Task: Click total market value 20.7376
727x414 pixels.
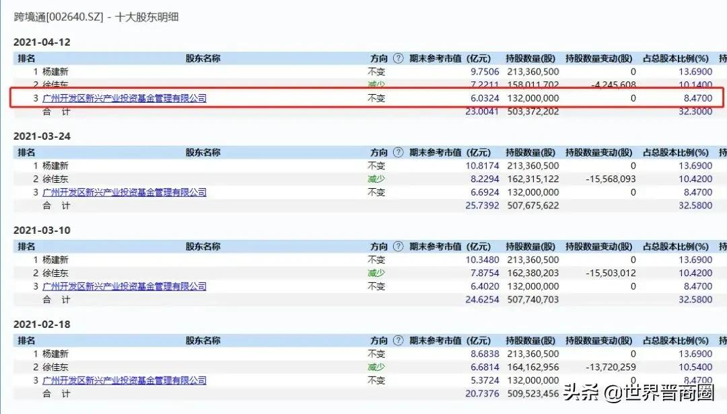Action: (482, 394)
